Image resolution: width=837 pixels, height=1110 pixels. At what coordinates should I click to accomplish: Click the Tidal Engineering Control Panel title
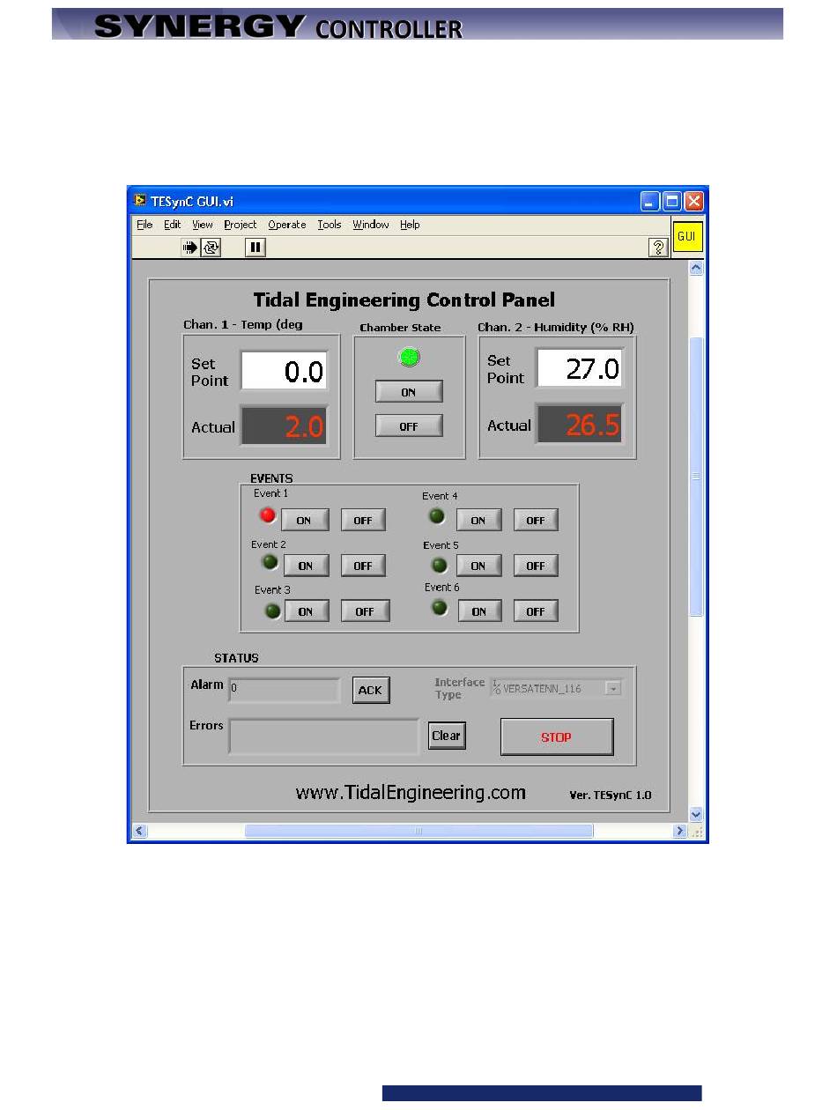(x=404, y=300)
